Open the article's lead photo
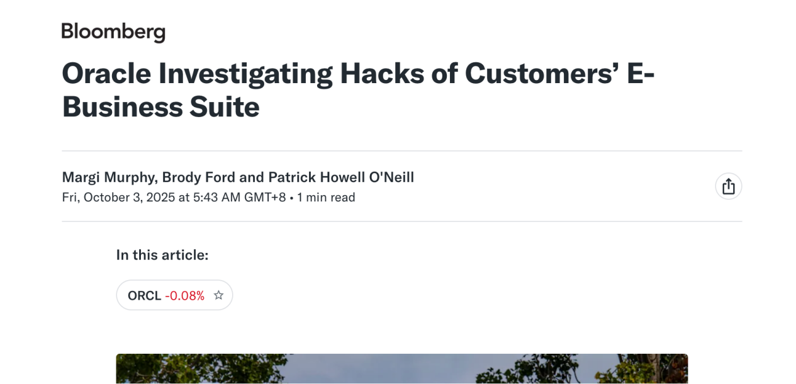796x384 pixels. pos(401,368)
